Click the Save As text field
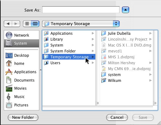Screen dimensions: 161x125 click(81, 10)
